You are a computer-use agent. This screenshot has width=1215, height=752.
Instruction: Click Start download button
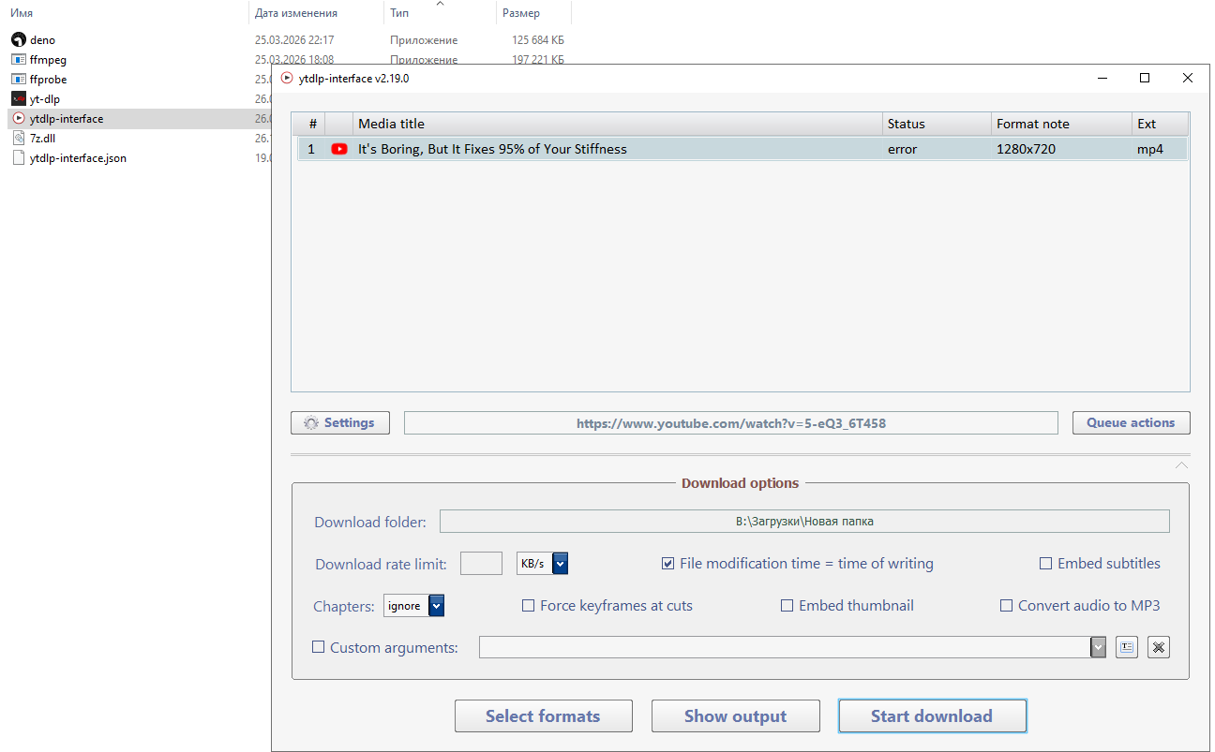click(x=932, y=716)
